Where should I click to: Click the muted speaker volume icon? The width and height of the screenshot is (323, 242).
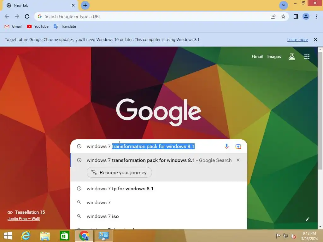(293, 236)
